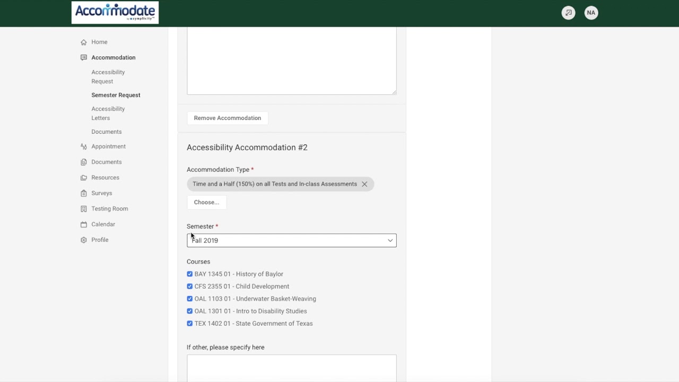This screenshot has width=679, height=382.
Task: Click Choose... to pick accommodation type
Action: (x=206, y=202)
